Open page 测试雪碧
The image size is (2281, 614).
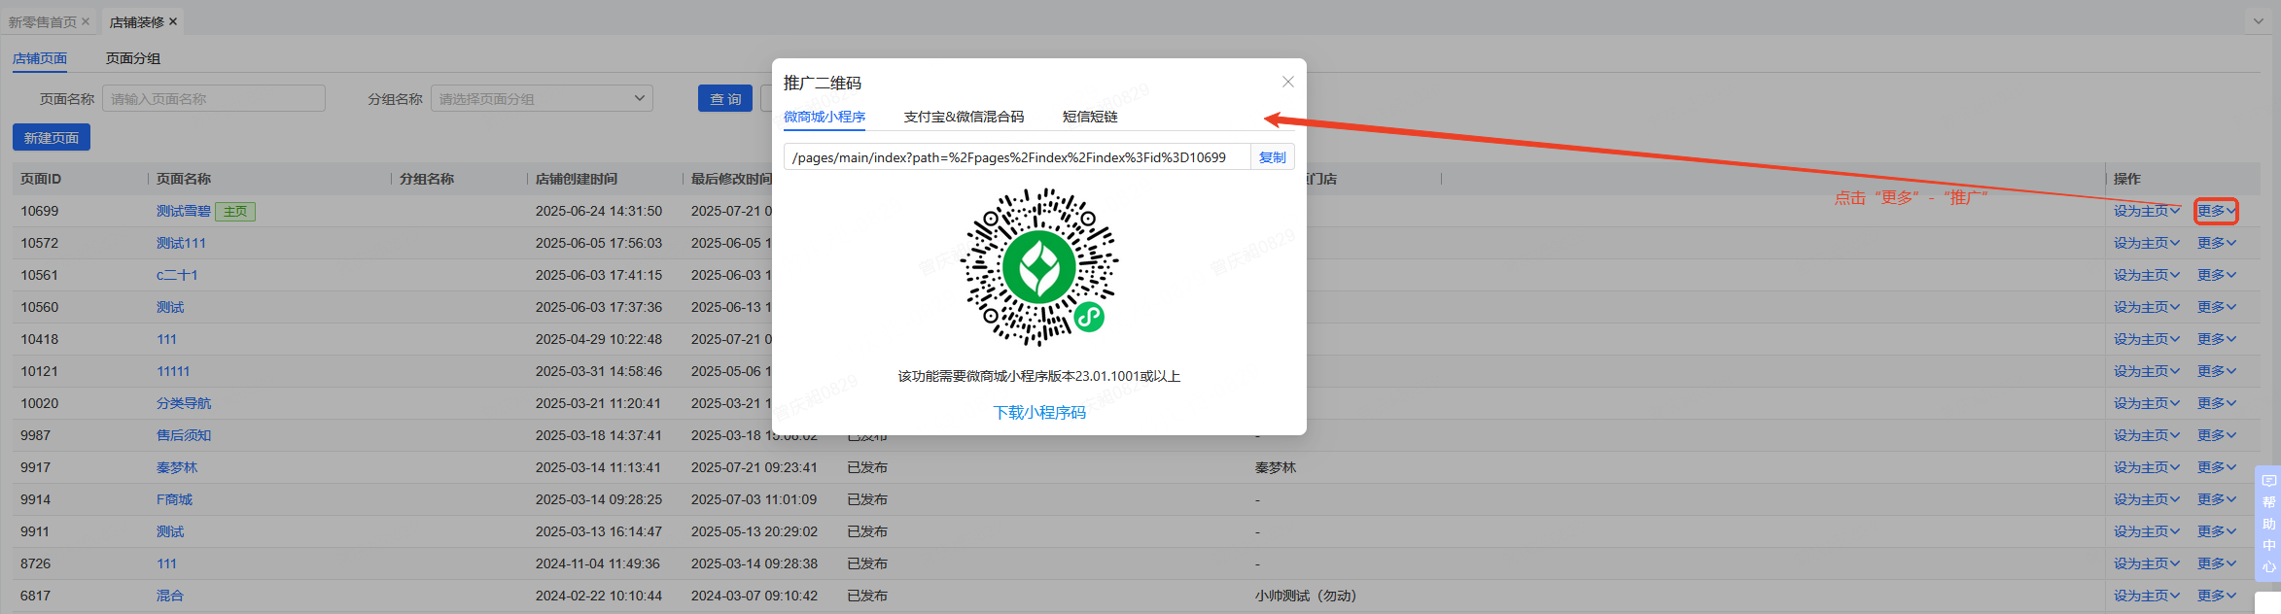tap(184, 211)
